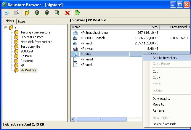Select the file name XP.nvram
Screen dimensions: 191x130
pos(87,49)
